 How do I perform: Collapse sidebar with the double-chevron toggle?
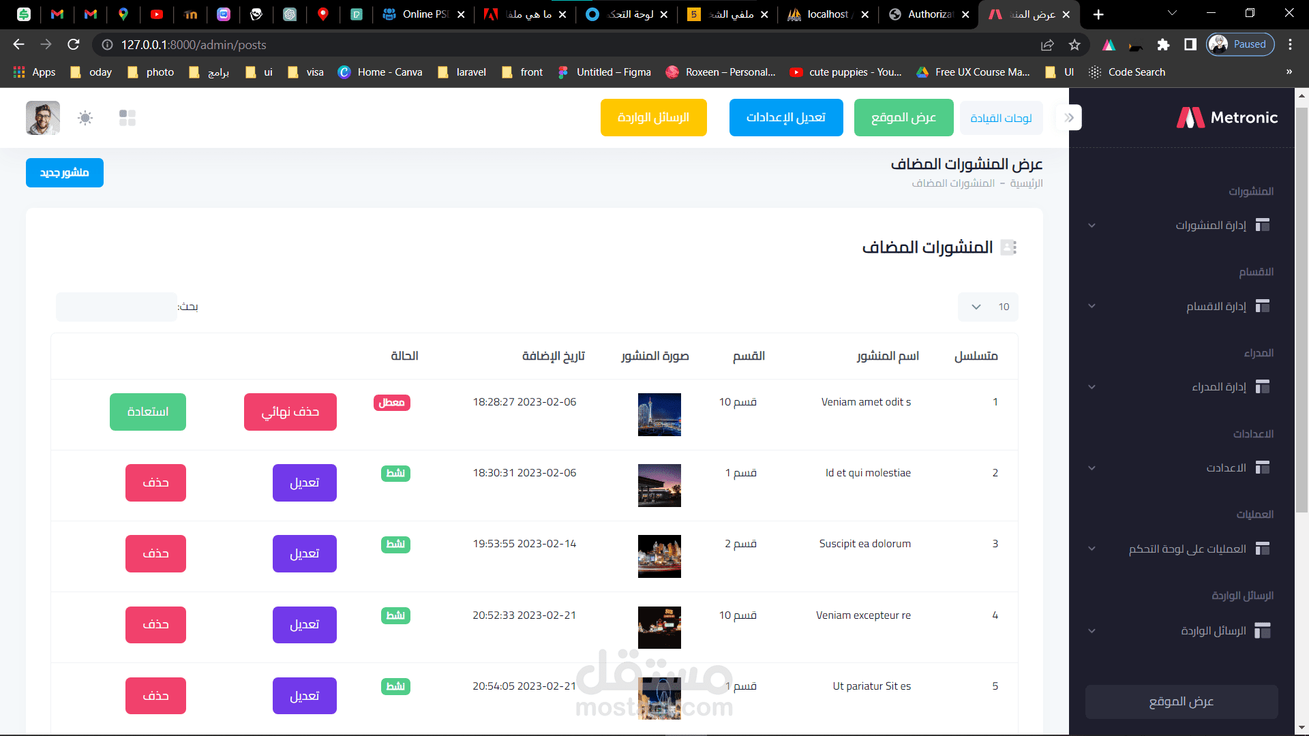(x=1069, y=118)
